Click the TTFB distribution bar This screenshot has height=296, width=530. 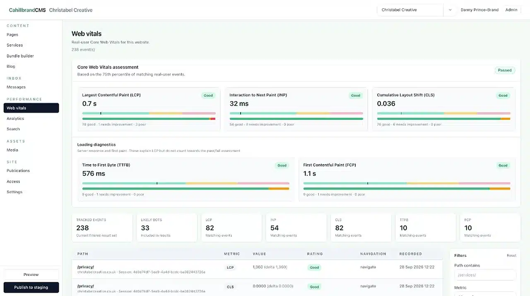185,189
